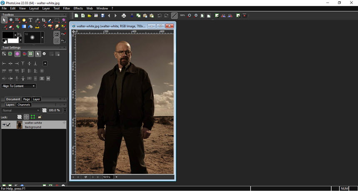Click the layer opacity stepper arrows
The height and width of the screenshot is (191, 358).
tap(65, 110)
